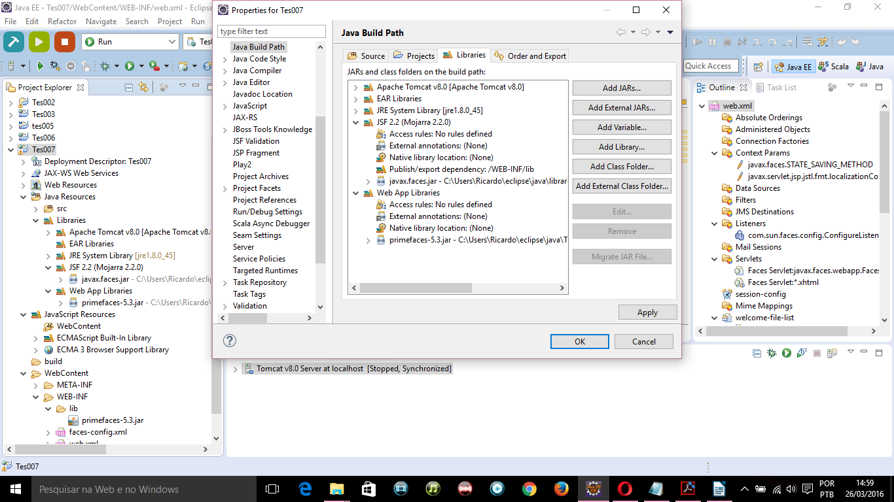894x502 pixels.
Task: Confirm the Properties dialog with OK
Action: point(580,341)
